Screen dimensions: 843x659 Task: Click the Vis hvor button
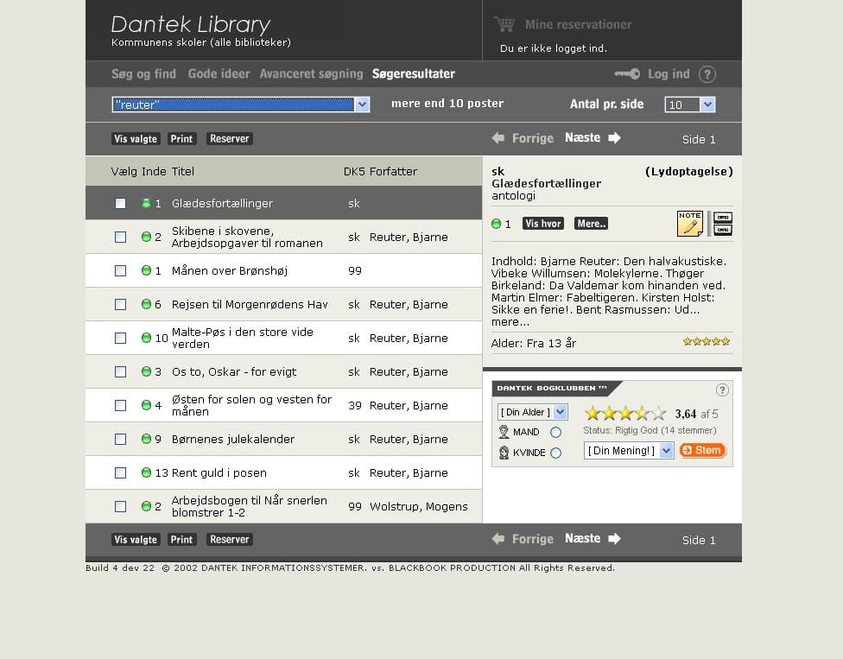tap(543, 224)
